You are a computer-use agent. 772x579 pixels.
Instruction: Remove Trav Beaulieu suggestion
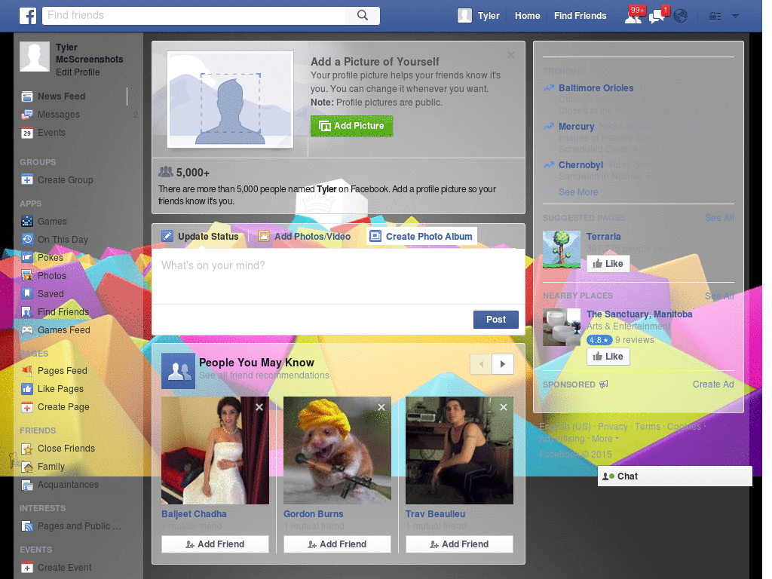coord(504,407)
